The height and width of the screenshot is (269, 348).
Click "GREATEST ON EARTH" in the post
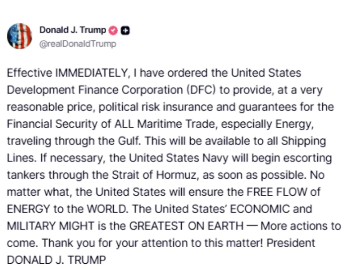tap(186, 225)
